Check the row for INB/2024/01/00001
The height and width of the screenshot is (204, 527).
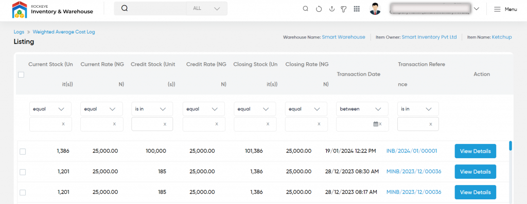click(x=23, y=152)
